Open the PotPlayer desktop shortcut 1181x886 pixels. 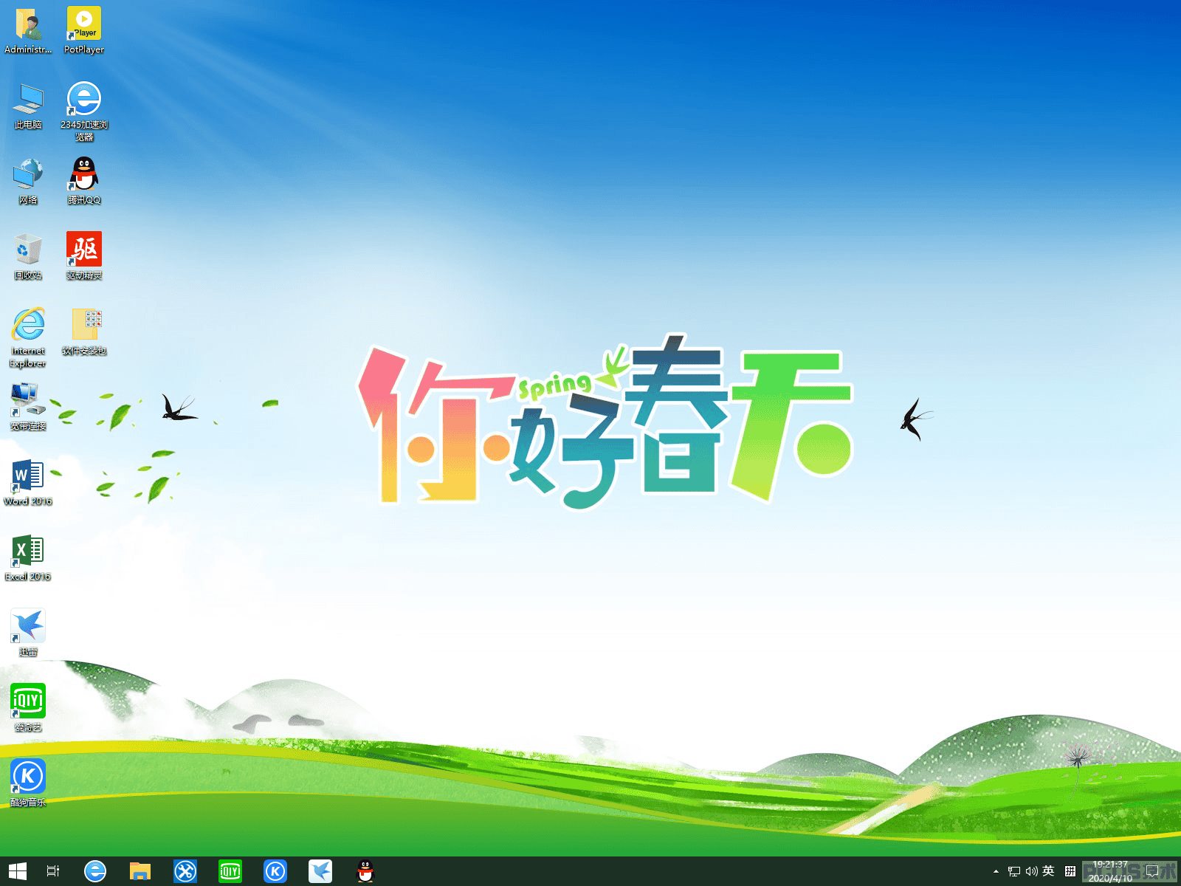tap(84, 30)
